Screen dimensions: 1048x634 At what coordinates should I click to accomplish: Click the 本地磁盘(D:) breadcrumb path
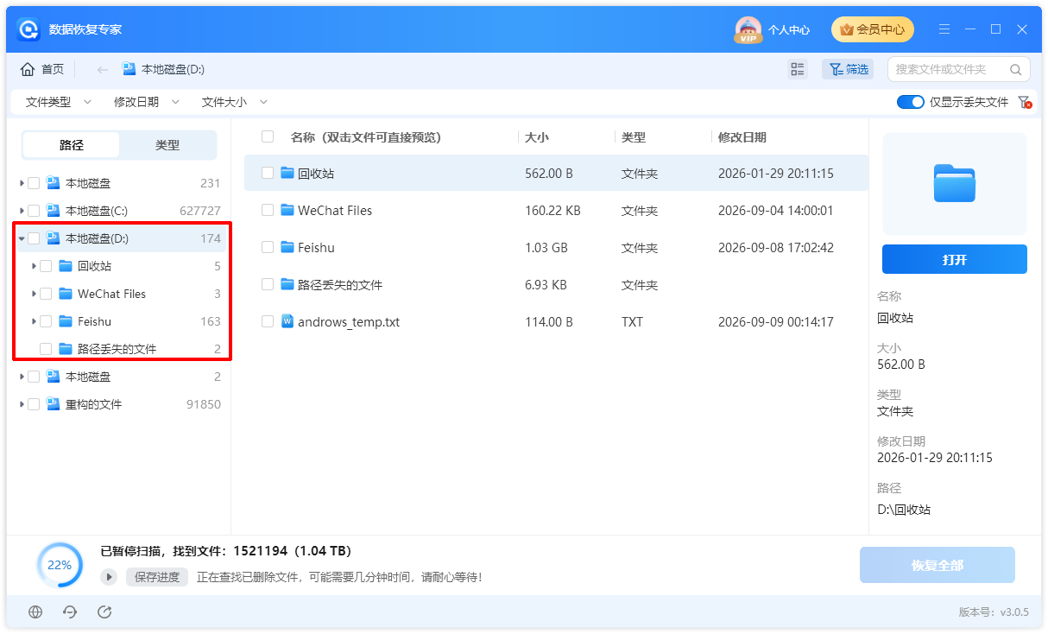pos(173,69)
